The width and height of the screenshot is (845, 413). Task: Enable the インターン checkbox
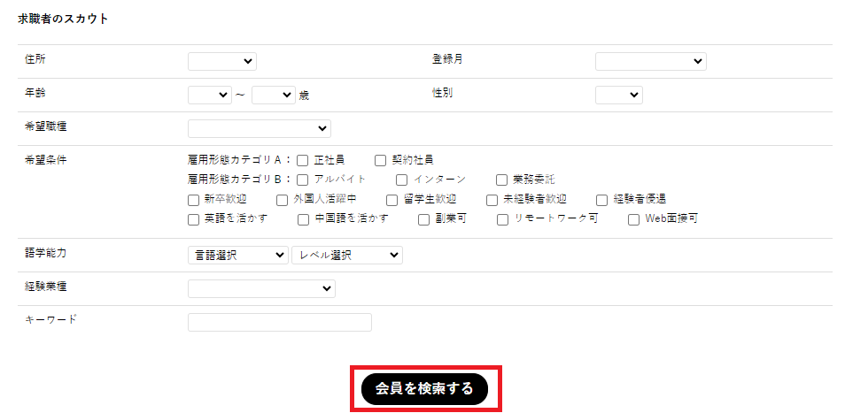(x=402, y=180)
